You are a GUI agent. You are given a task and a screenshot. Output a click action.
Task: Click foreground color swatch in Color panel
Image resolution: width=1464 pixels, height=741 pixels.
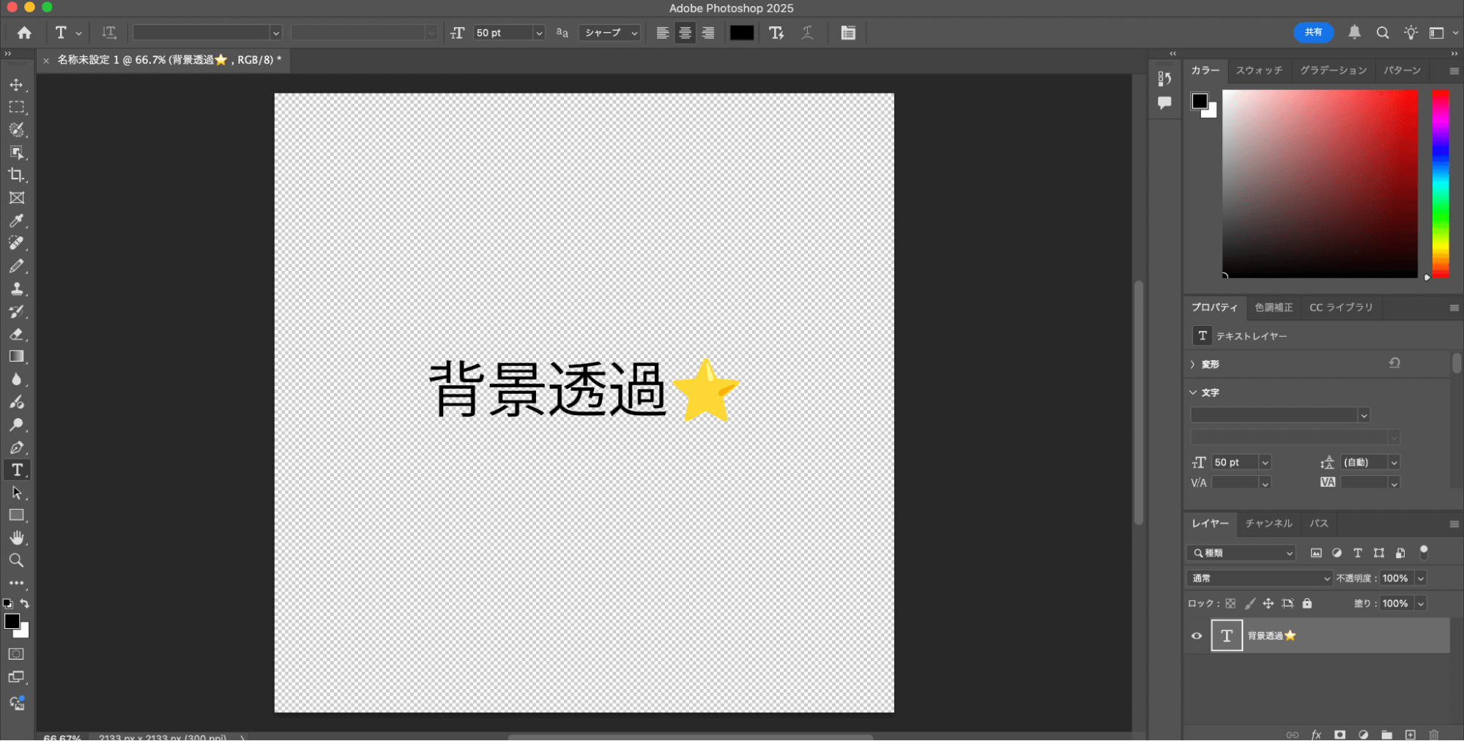(1200, 101)
